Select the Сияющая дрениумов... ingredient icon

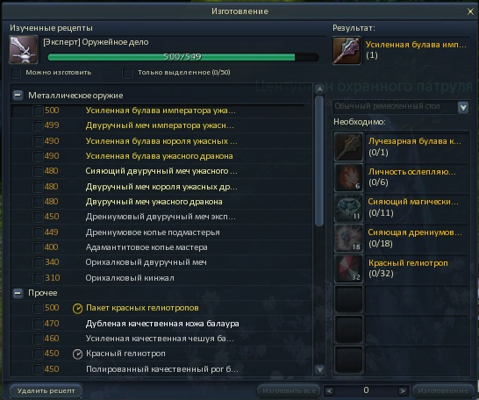[348, 239]
